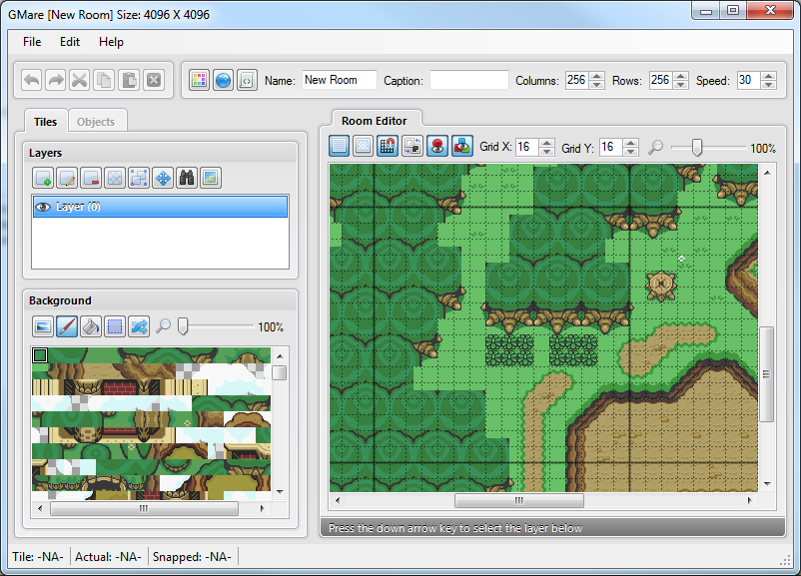Click the blue four-way move arrows icon
801x576 pixels.
163,178
